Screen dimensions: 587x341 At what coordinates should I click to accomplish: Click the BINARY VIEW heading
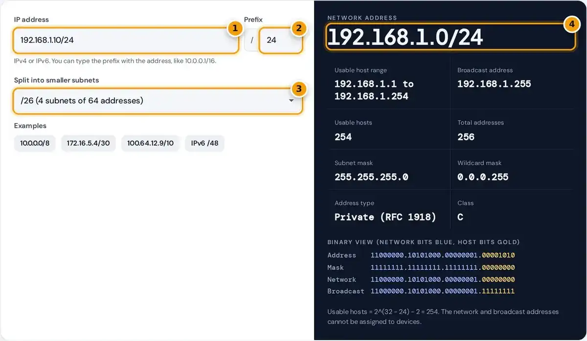tap(424, 242)
